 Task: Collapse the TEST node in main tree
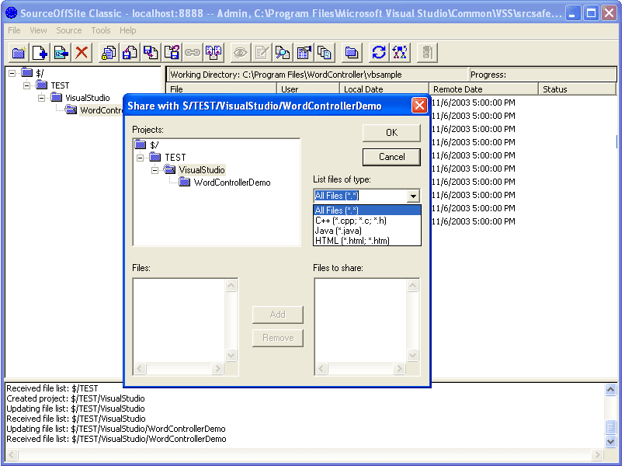coord(26,85)
